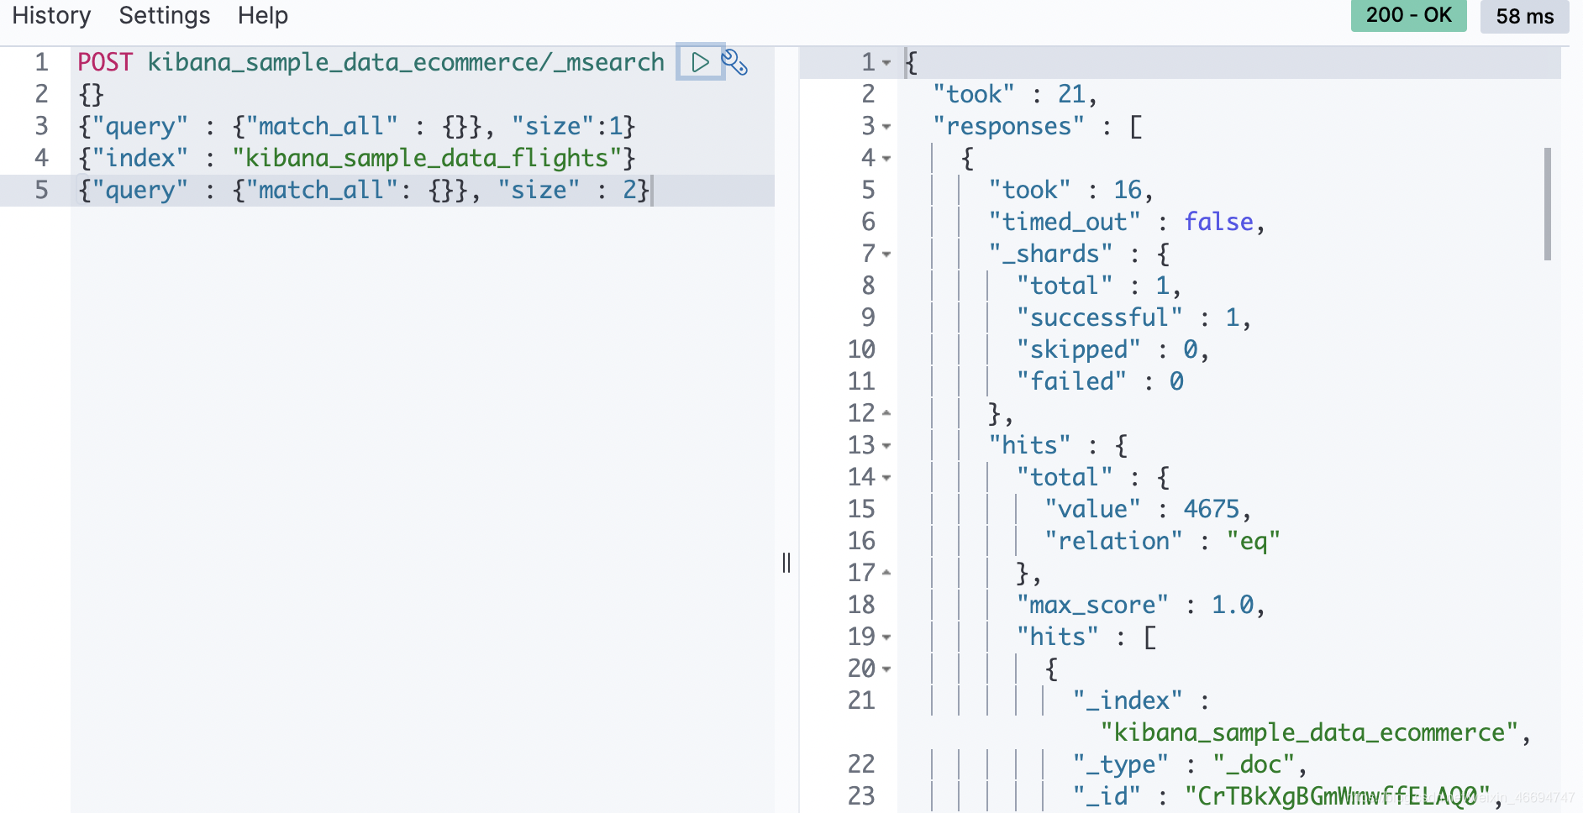Collapse the _shards object at line 7
1583x813 pixels.
click(886, 254)
